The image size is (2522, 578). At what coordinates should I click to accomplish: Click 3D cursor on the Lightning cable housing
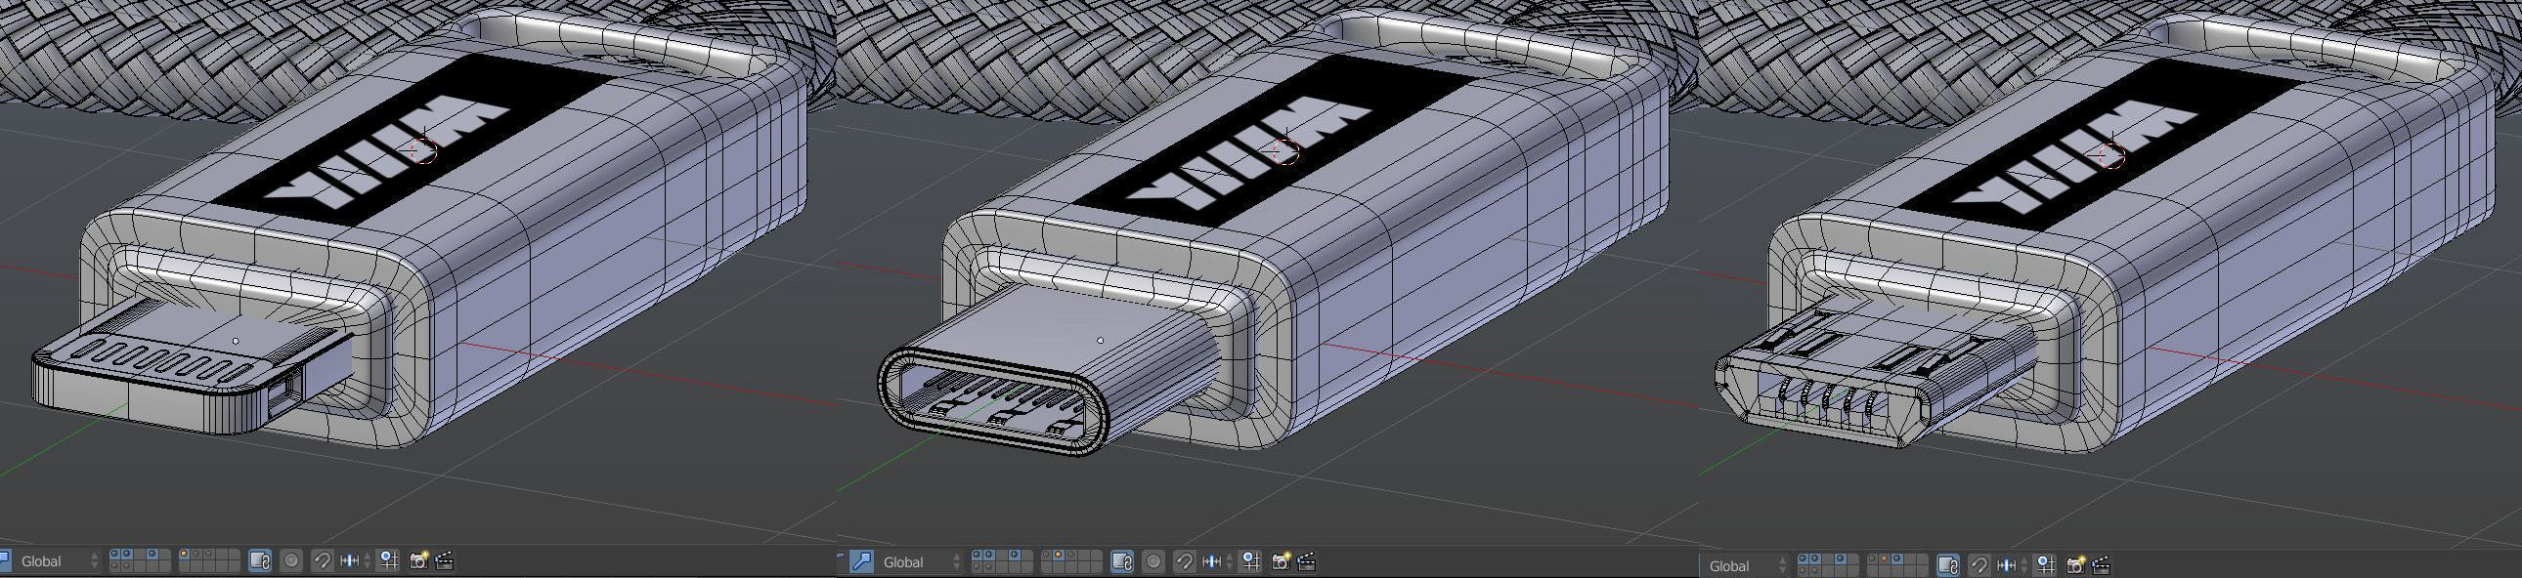pyautogui.click(x=423, y=149)
